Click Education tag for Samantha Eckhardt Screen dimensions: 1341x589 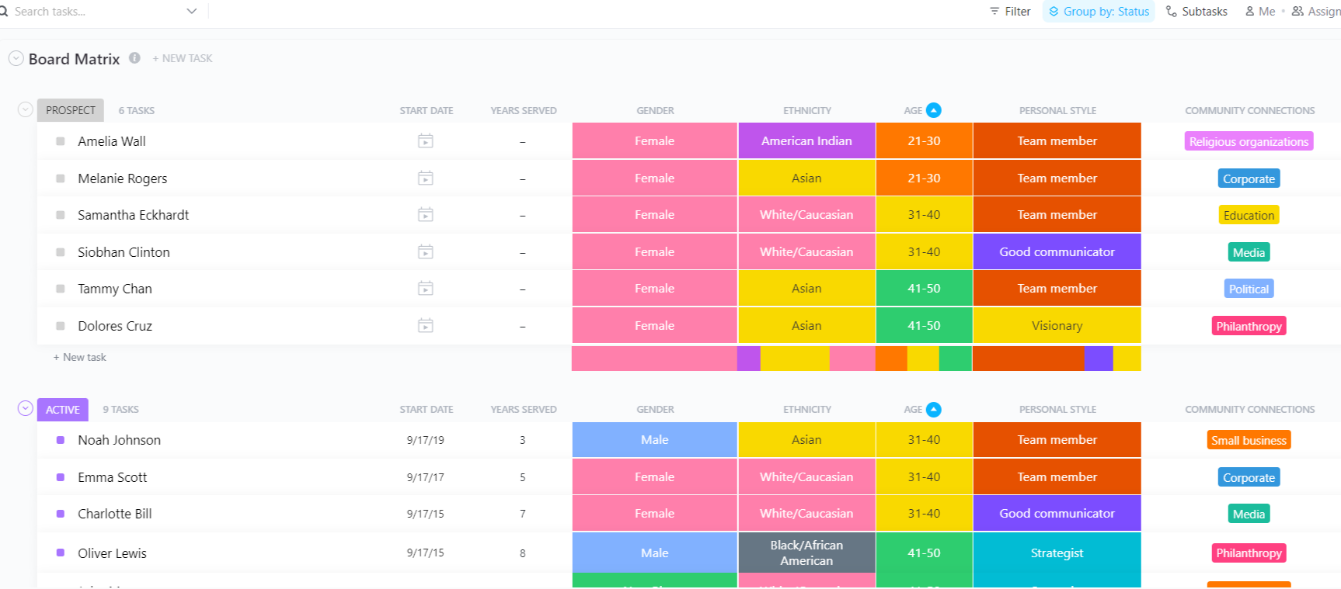1249,216
